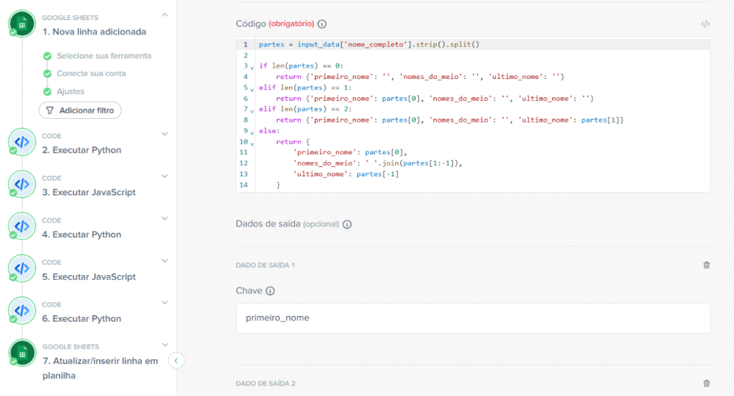Select step 1. Nova linha adicionada
Image resolution: width=734 pixels, height=396 pixels.
pos(94,32)
